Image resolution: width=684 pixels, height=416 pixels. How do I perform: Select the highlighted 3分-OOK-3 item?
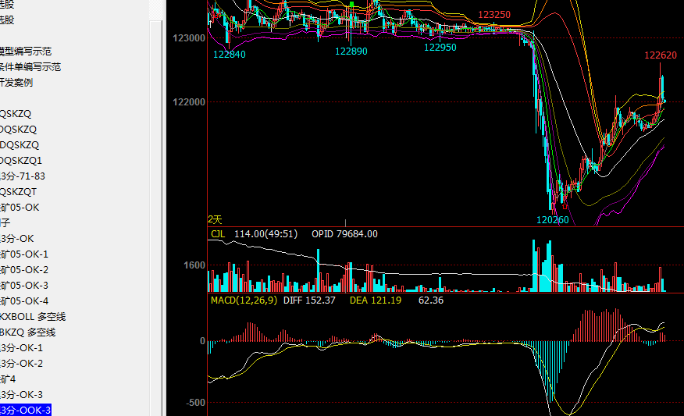pyautogui.click(x=26, y=411)
